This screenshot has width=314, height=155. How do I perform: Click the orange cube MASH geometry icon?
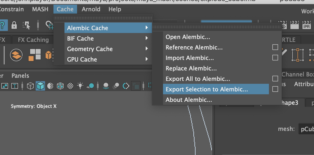tap(49, 54)
